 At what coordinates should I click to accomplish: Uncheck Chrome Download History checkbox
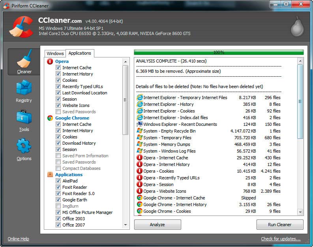click(x=58, y=143)
